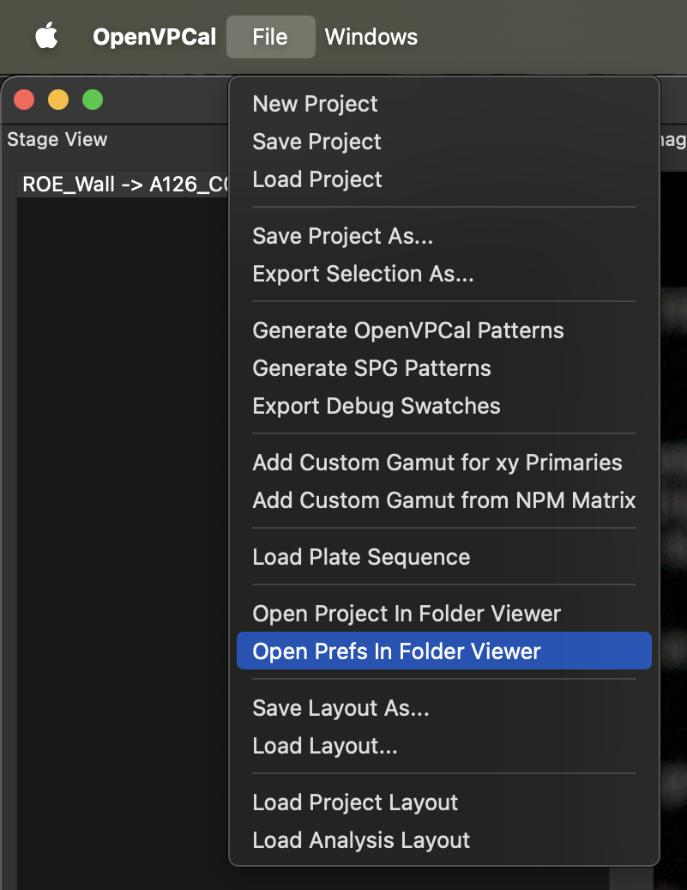Choose Save Project As... option
687x890 pixels.
click(444, 236)
